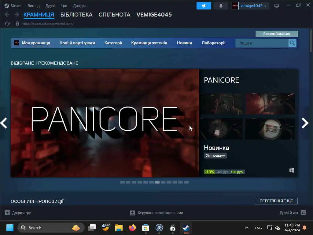Click the taskbar Search box
This screenshot has width=313, height=235.
pos(51,228)
